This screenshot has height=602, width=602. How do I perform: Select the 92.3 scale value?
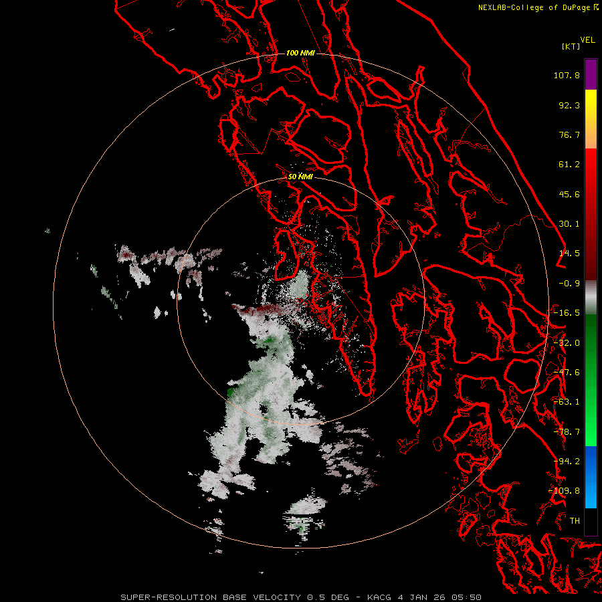coord(569,105)
